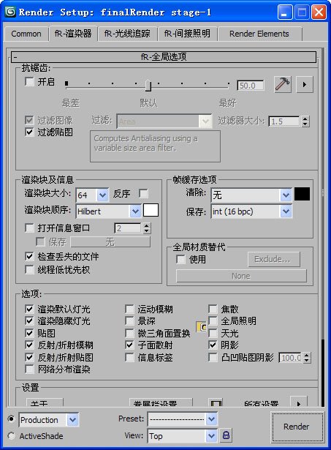Screen dimensions: 331x450
Task: Click the arrow button beside 所有设置
Action: point(299,402)
